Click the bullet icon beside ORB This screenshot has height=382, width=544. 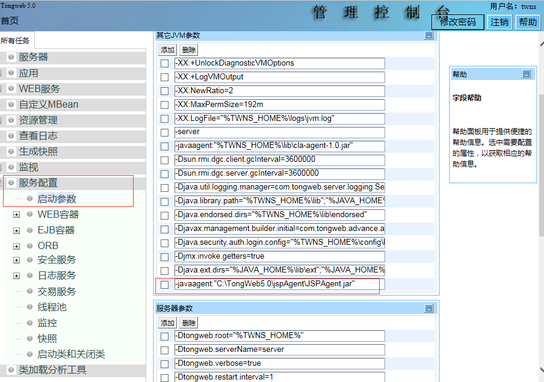click(x=30, y=245)
